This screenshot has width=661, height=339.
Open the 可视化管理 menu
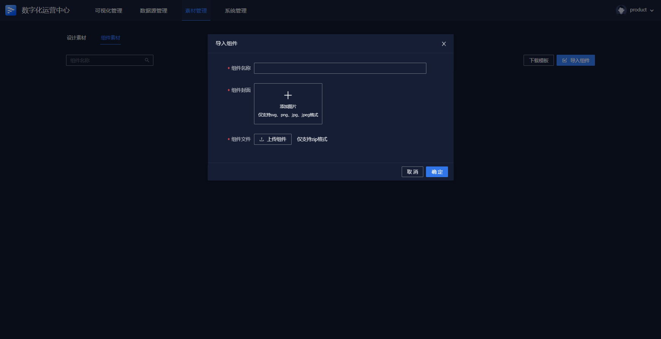pyautogui.click(x=109, y=11)
